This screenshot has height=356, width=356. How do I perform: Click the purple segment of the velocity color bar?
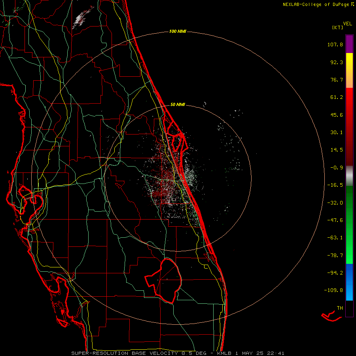(x=349, y=44)
